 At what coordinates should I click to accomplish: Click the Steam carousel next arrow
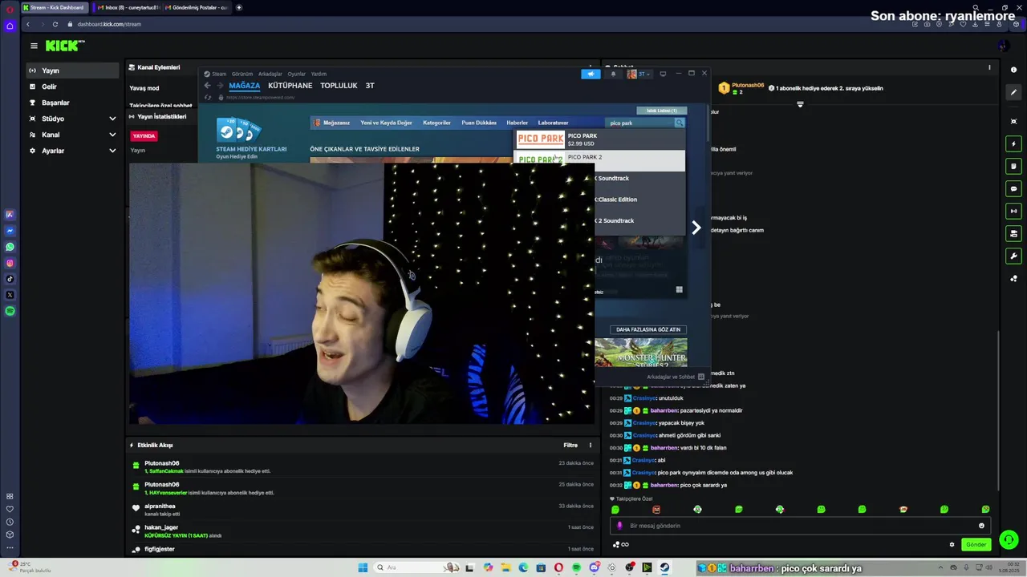pos(696,228)
